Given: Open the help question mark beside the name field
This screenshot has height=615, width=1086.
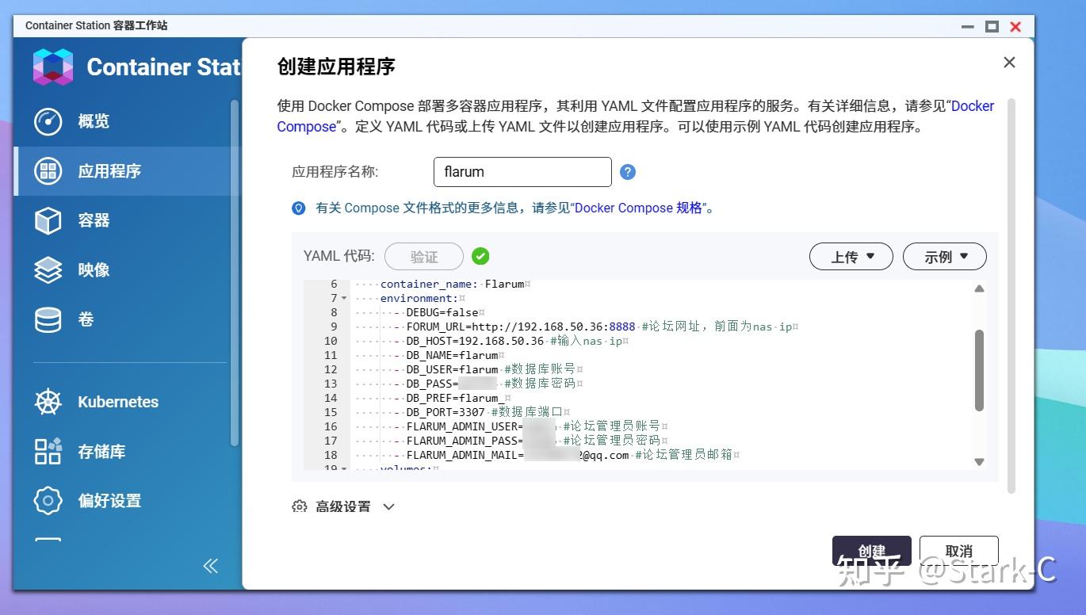Looking at the screenshot, I should (x=627, y=171).
